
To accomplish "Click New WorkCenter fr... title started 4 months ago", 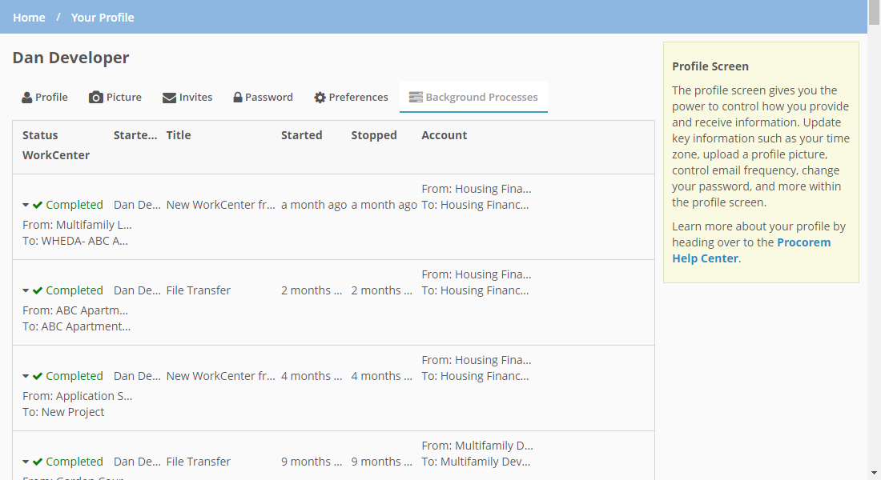I will pos(221,376).
